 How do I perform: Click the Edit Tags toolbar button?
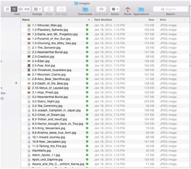pyautogui.click(x=61, y=9)
